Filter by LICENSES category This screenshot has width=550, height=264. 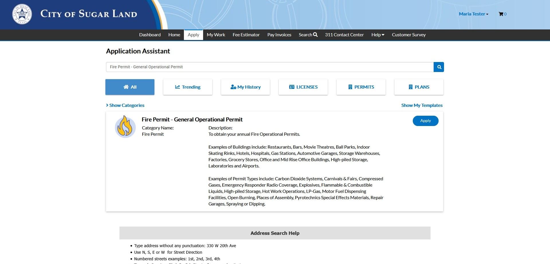tap(303, 87)
